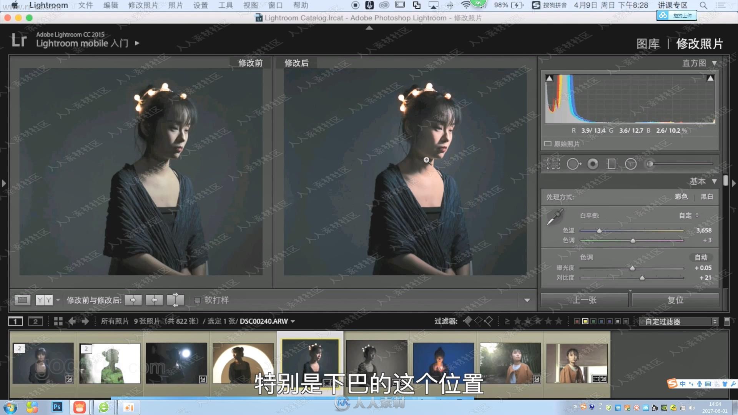Hide the right panel group

pyautogui.click(x=734, y=183)
